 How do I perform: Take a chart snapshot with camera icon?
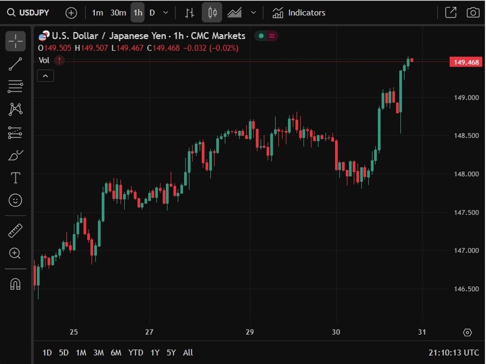coord(473,12)
